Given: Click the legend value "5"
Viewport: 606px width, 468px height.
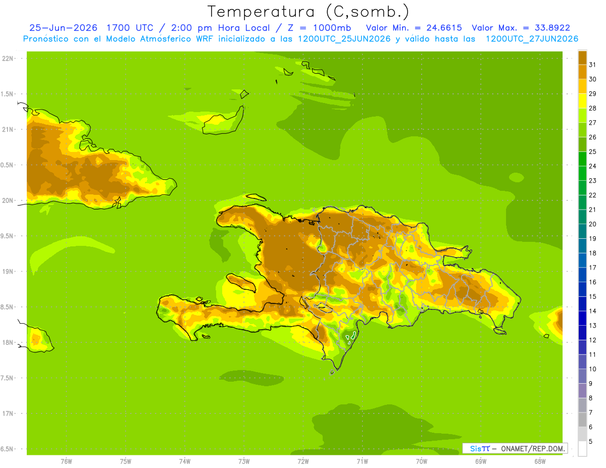Looking at the screenshot, I should [x=590, y=441].
